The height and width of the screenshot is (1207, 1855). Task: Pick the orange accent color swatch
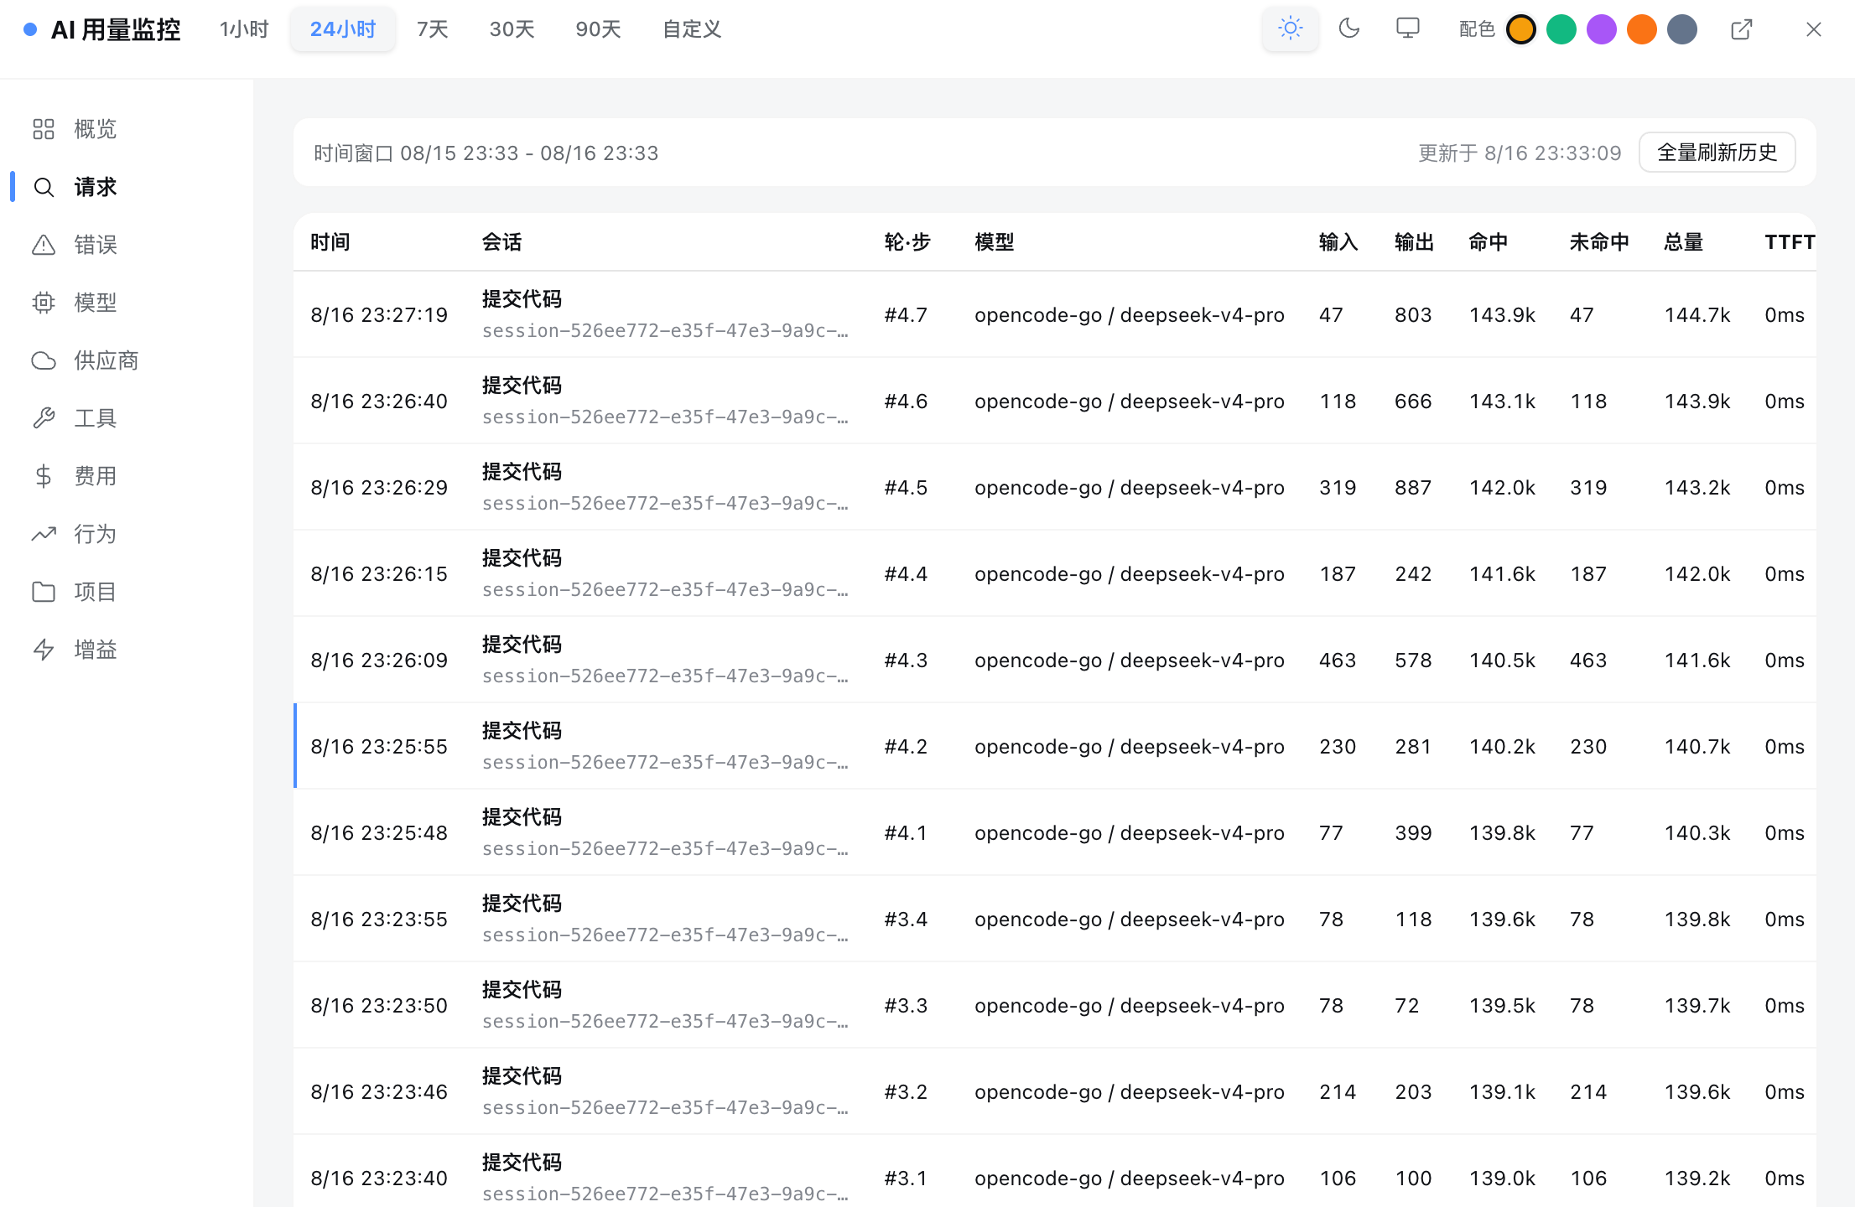(x=1641, y=29)
